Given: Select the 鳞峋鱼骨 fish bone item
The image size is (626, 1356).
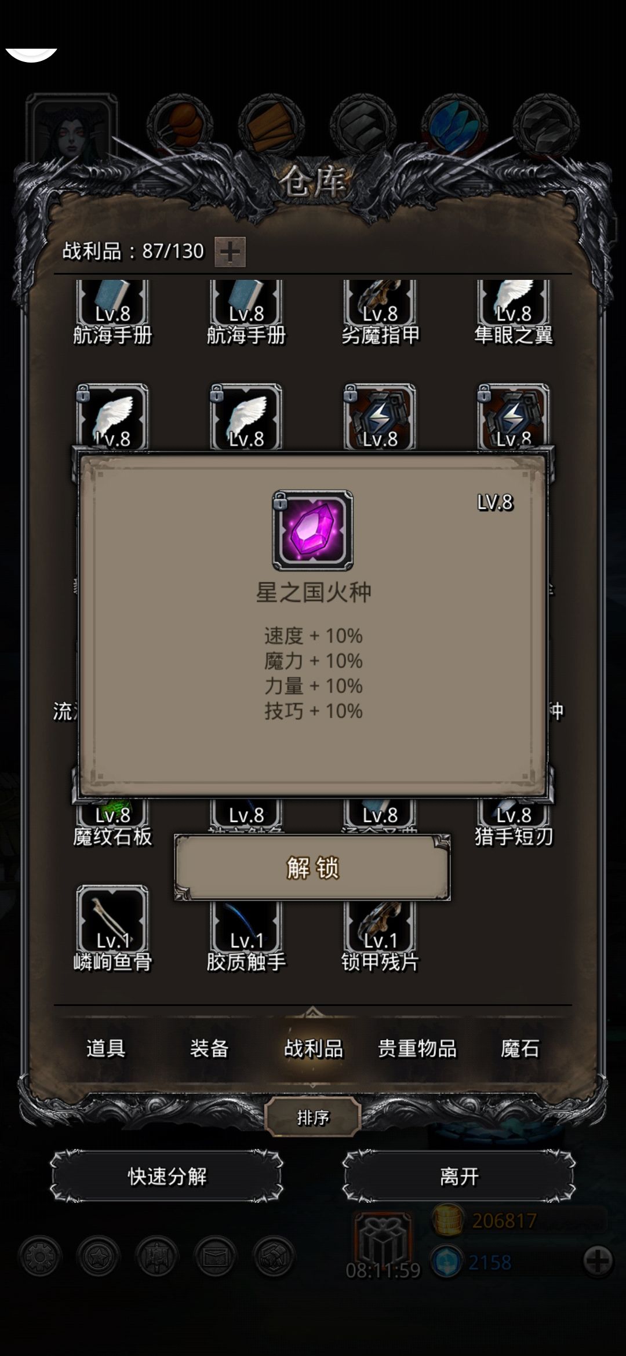Looking at the screenshot, I should point(112,929).
